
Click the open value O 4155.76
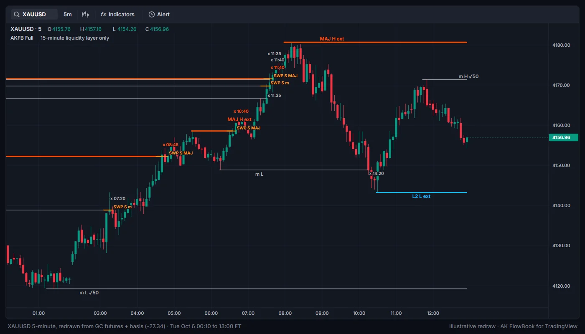(x=59, y=29)
